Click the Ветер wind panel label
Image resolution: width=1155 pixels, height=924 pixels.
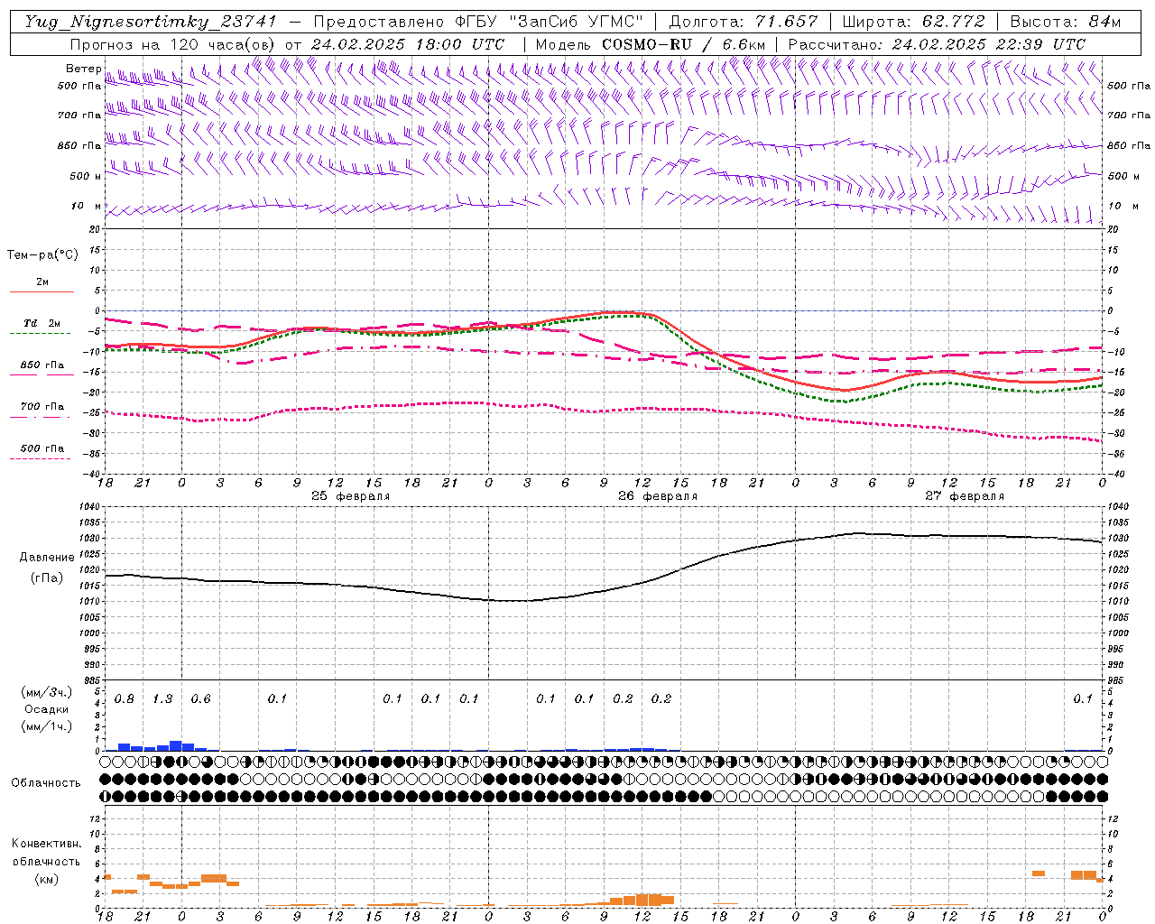(83, 69)
